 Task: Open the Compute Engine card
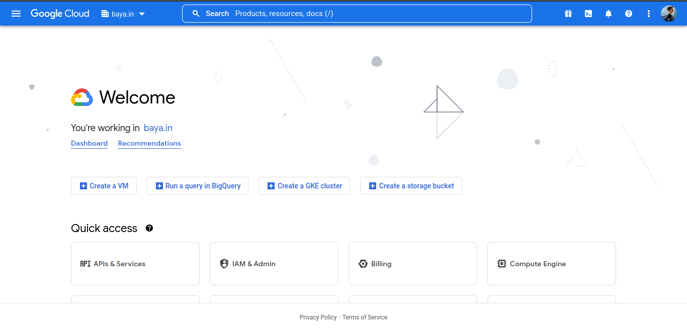point(552,264)
